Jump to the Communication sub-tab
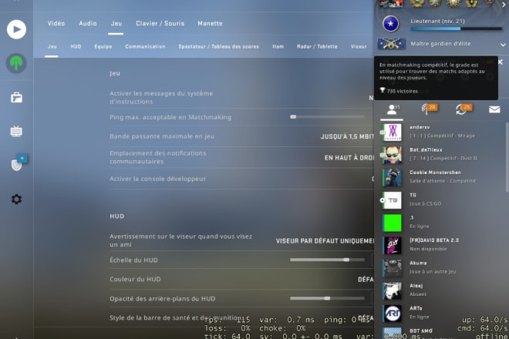This screenshot has height=339, width=509. coord(145,47)
